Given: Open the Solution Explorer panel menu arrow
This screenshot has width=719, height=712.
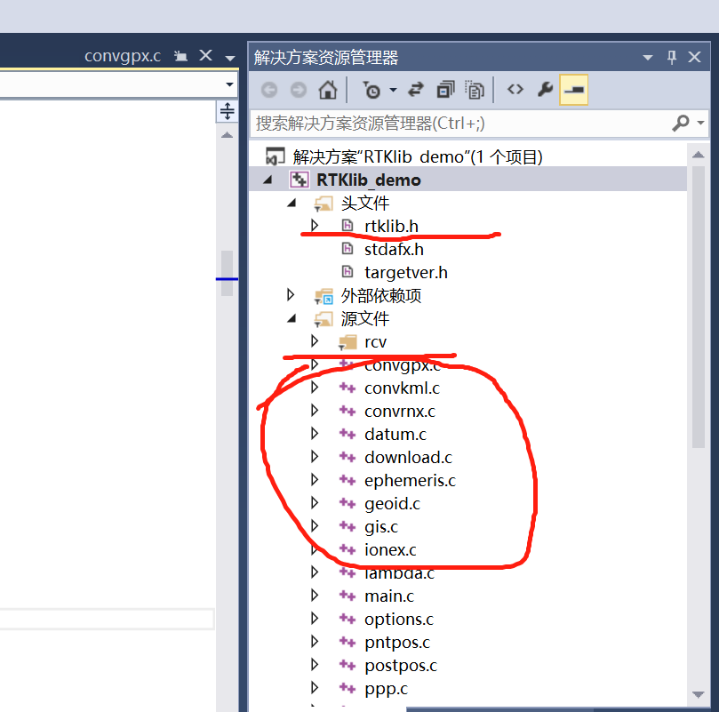Looking at the screenshot, I should pos(647,56).
